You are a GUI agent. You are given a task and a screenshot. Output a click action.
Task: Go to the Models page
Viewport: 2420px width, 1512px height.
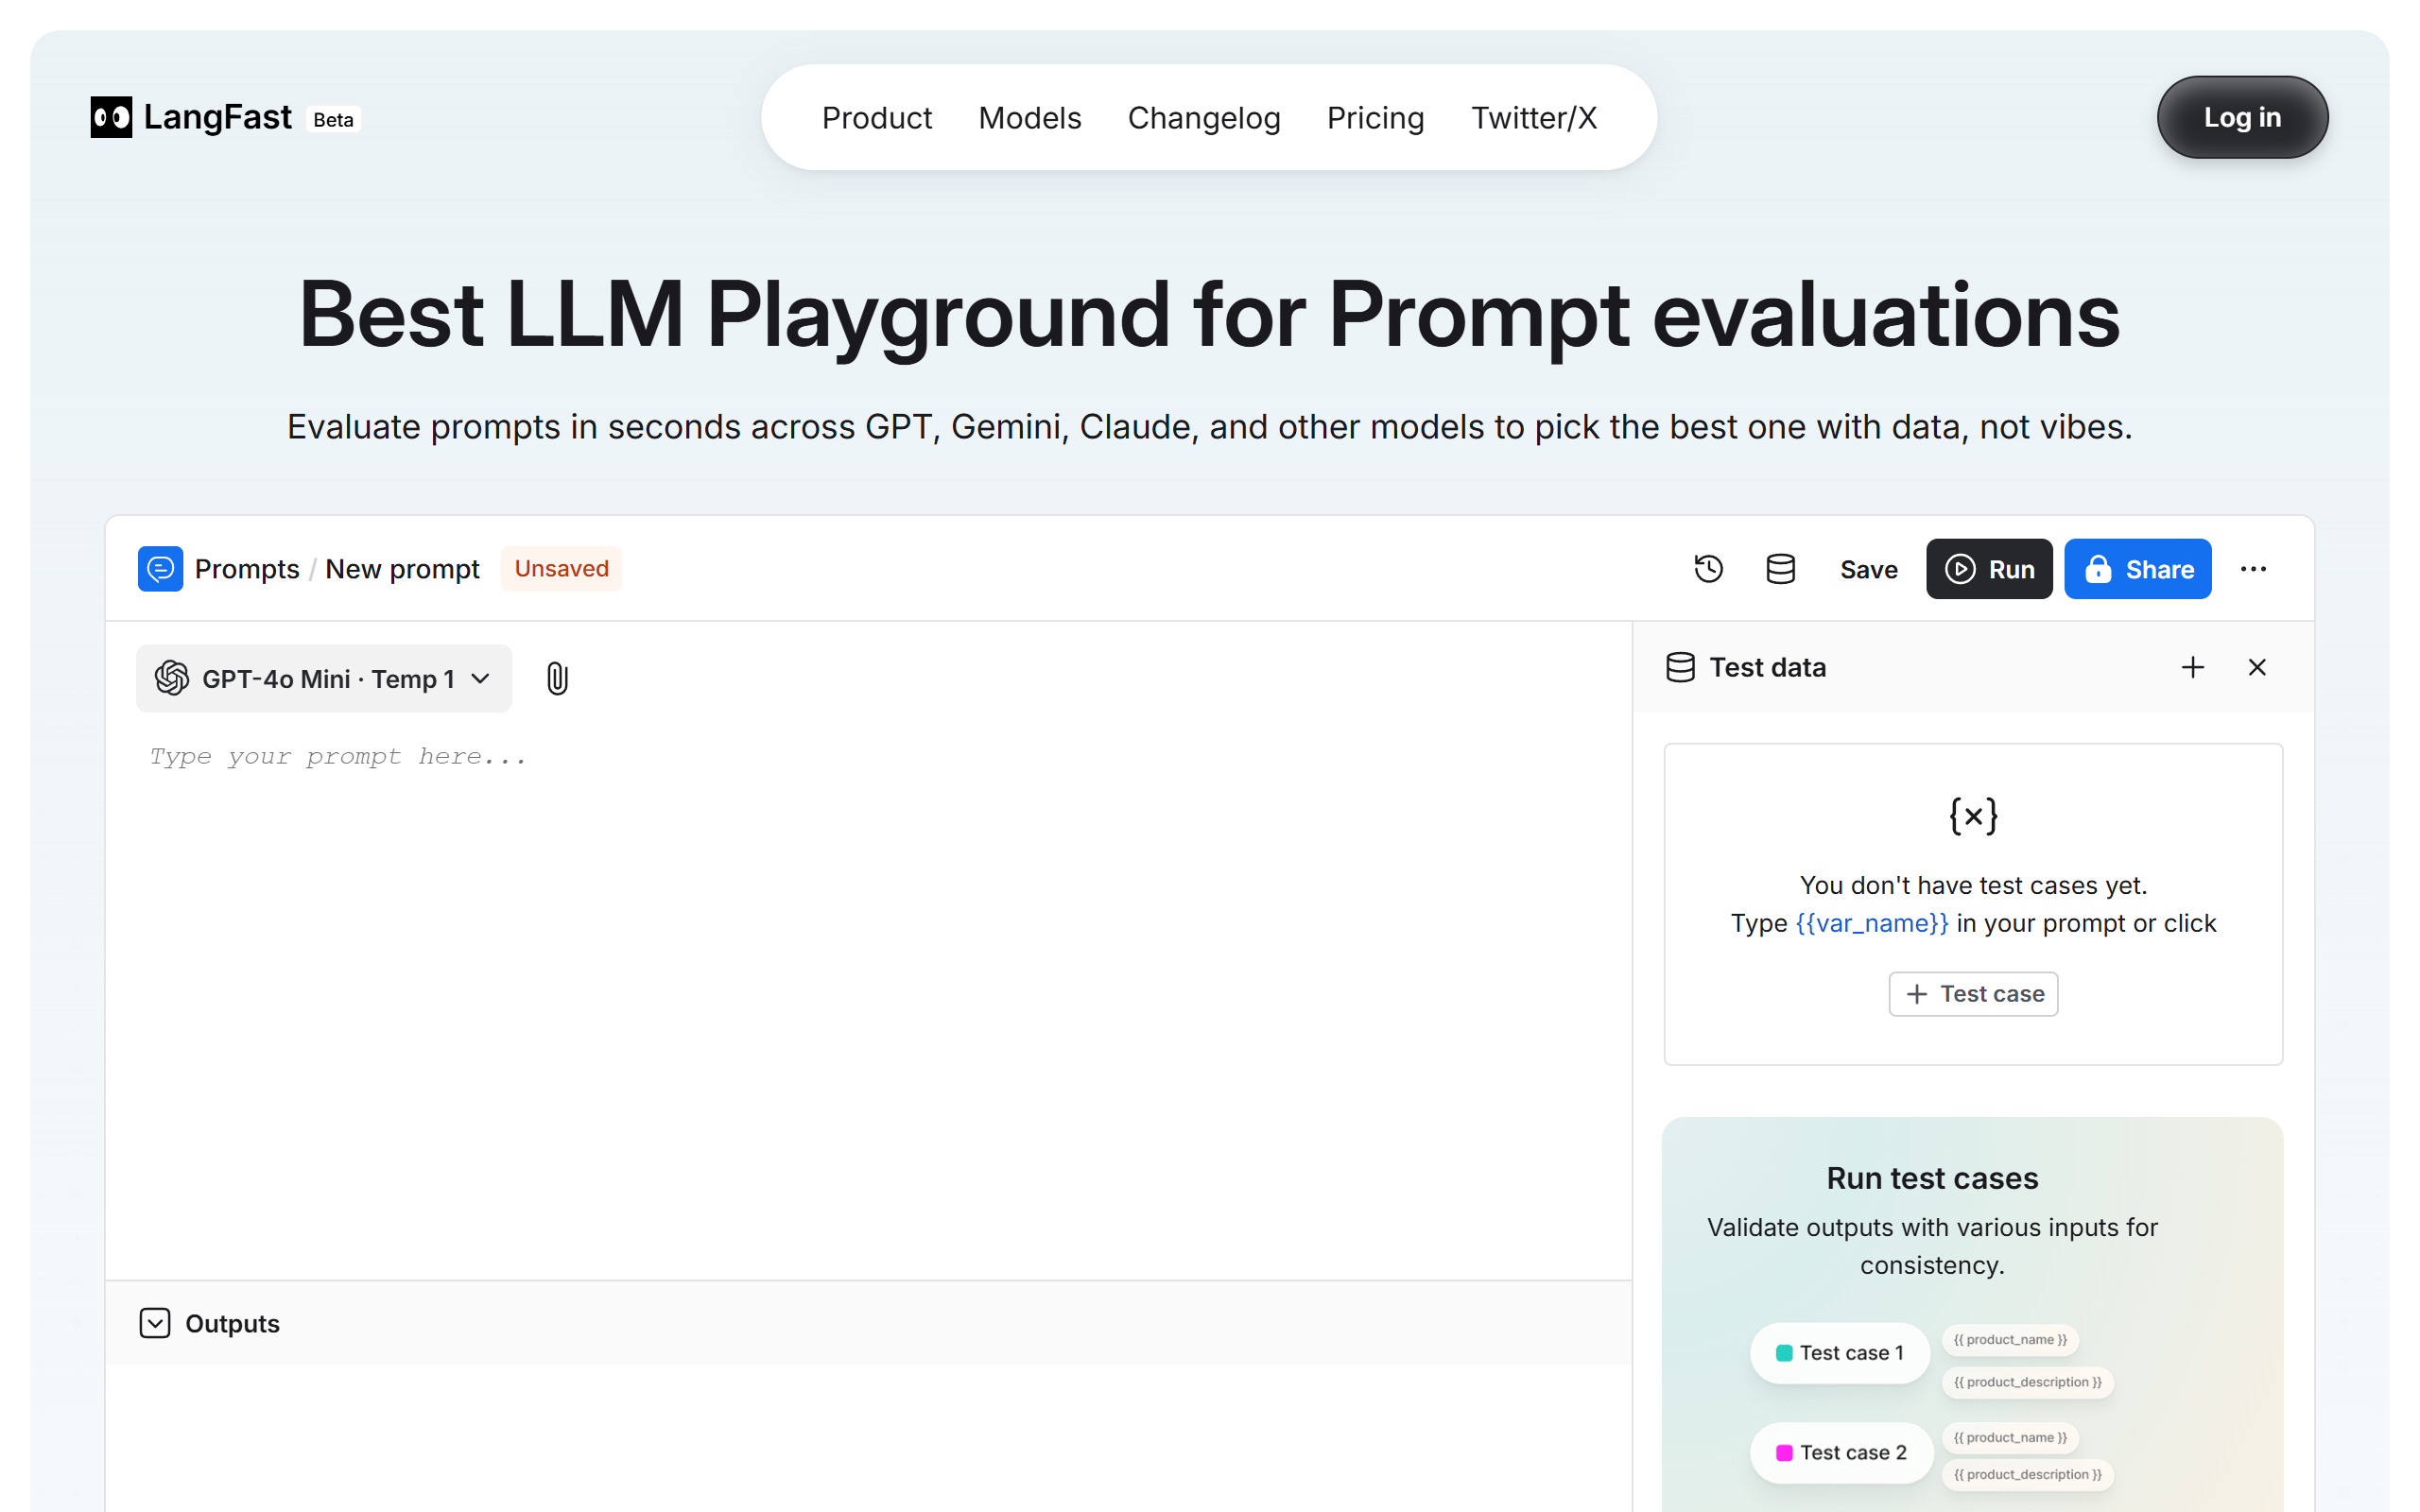pos(1030,118)
